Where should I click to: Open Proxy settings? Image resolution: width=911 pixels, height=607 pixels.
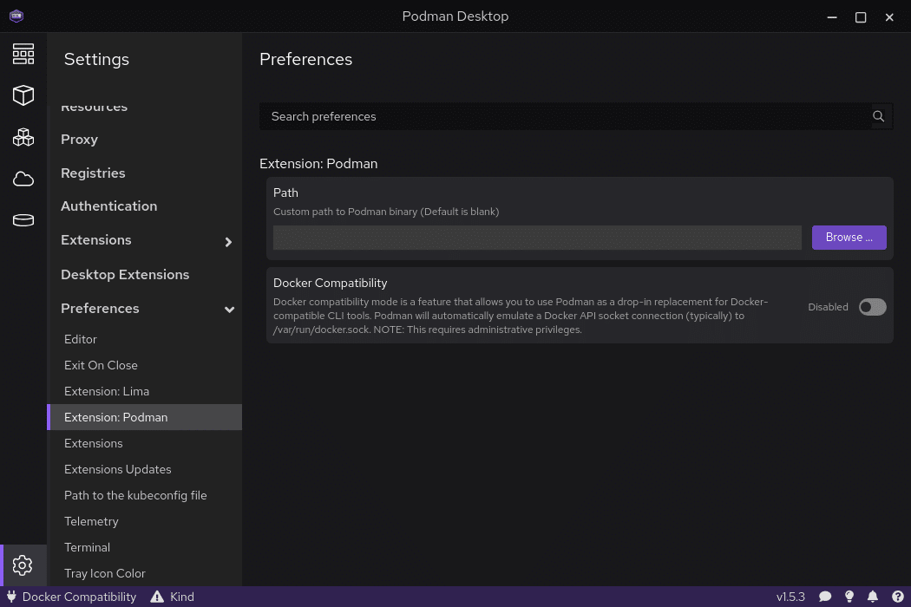point(79,140)
